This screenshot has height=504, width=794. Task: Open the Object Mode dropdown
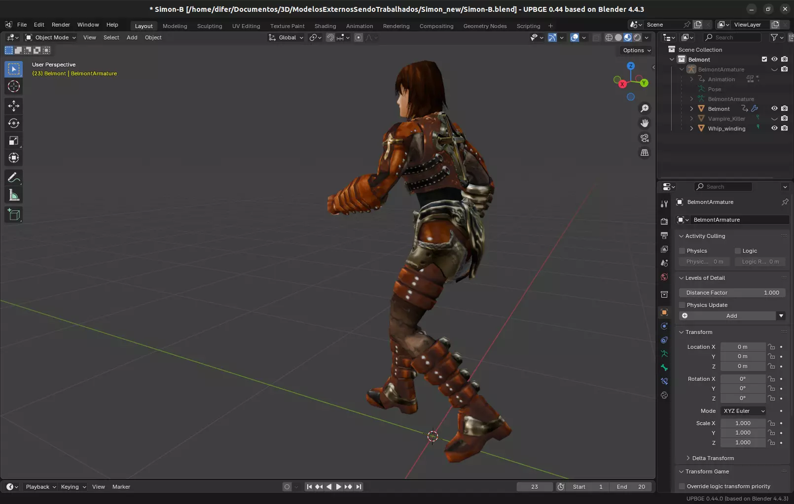pos(50,37)
